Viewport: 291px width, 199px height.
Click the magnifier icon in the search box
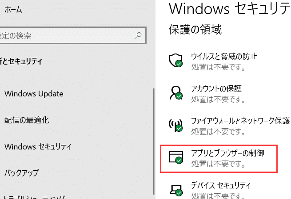(138, 35)
